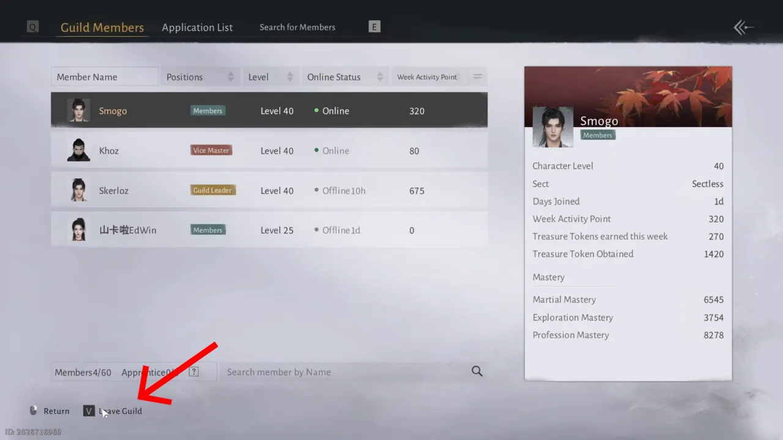783x440 pixels.
Task: Open the Positions sorting dropdown
Action: click(x=200, y=76)
